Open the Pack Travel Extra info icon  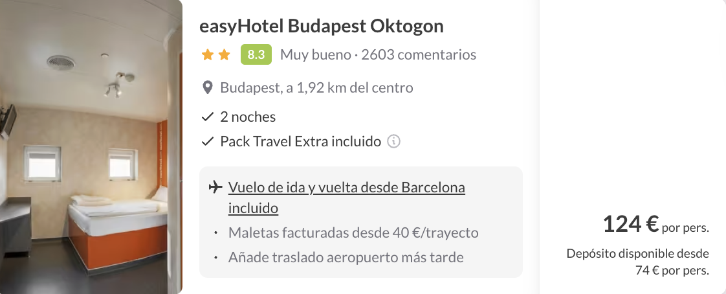click(393, 141)
